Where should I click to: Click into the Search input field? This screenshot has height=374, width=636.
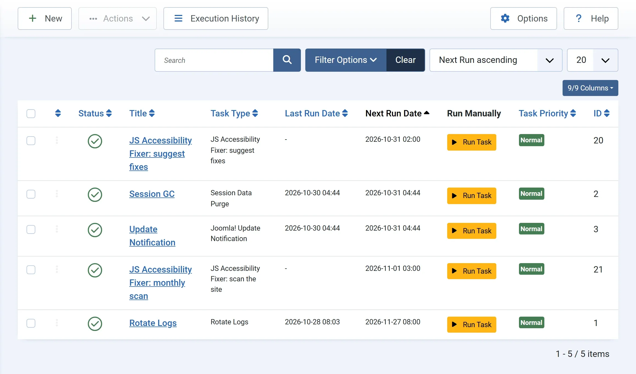(214, 60)
